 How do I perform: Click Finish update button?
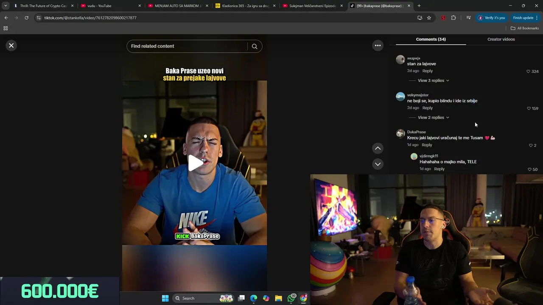pyautogui.click(x=525, y=18)
